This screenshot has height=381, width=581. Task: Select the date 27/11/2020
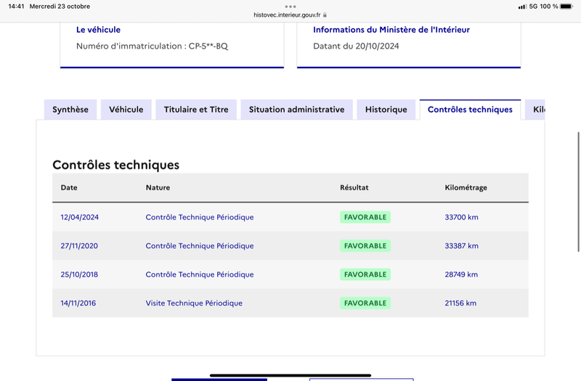pos(79,246)
